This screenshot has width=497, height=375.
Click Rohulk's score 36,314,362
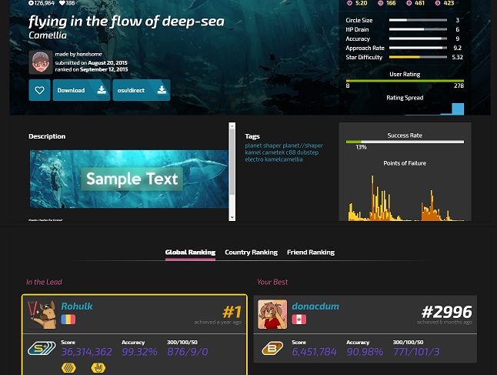pos(86,352)
